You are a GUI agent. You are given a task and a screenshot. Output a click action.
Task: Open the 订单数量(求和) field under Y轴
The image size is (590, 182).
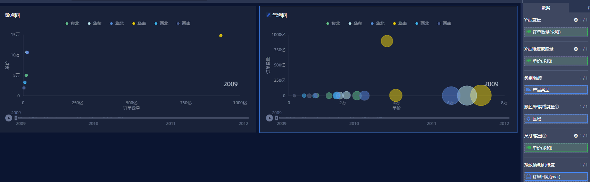(x=556, y=32)
